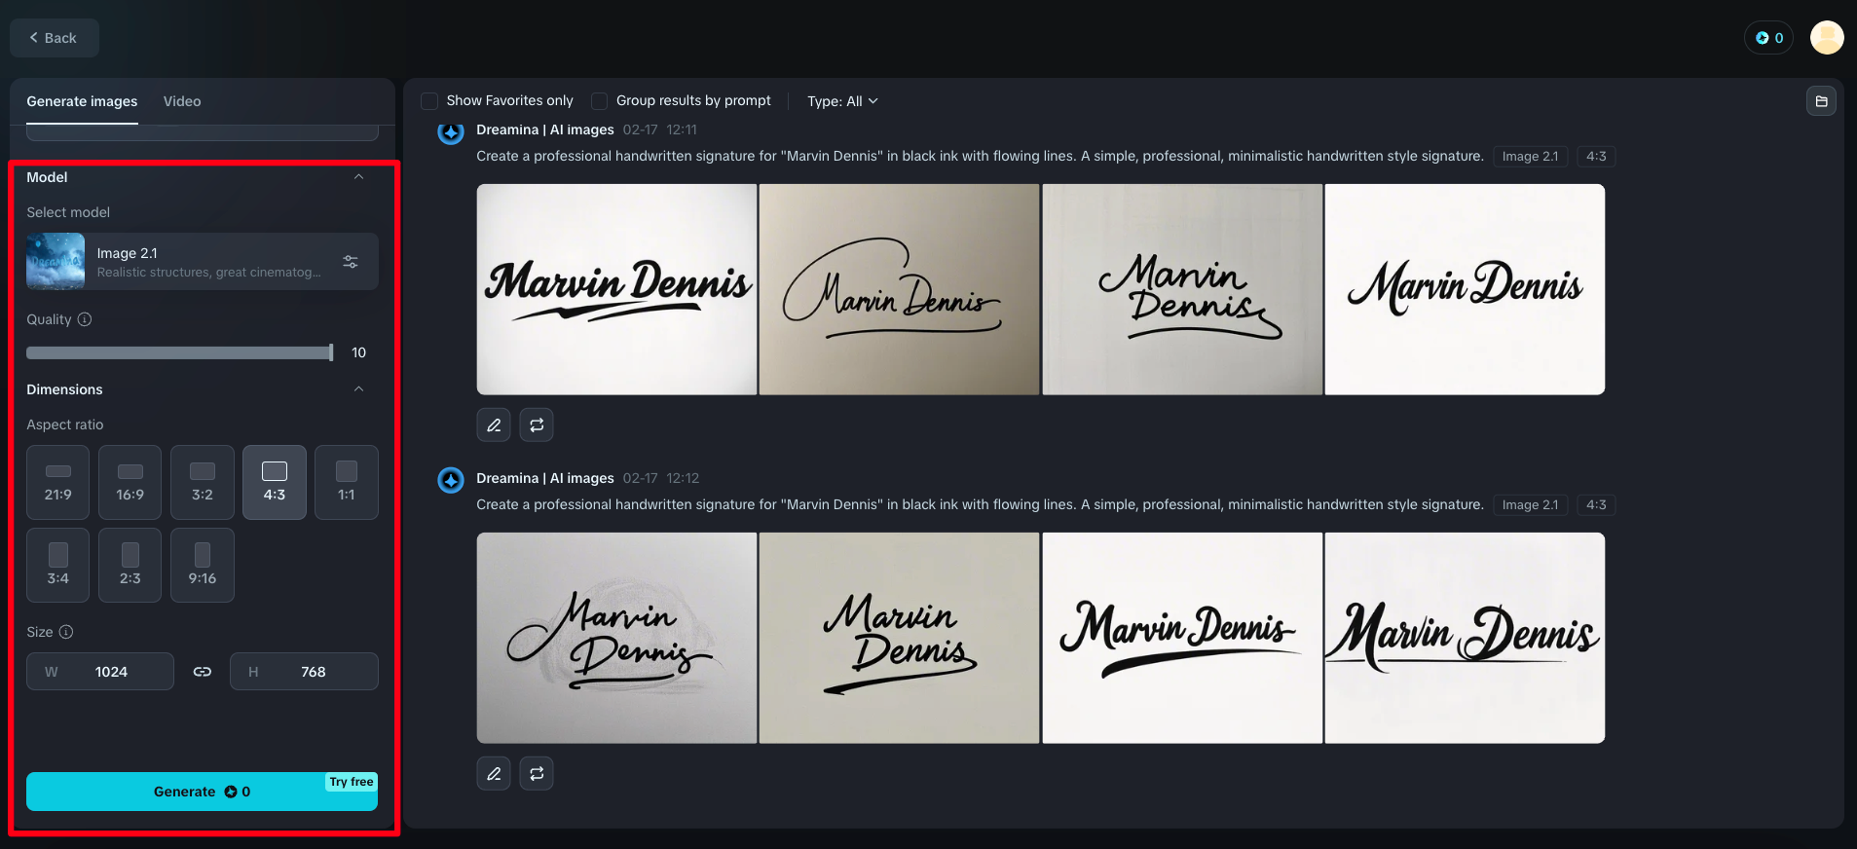The height and width of the screenshot is (849, 1857).
Task: Select the 16:9 aspect ratio
Action: coord(130,482)
